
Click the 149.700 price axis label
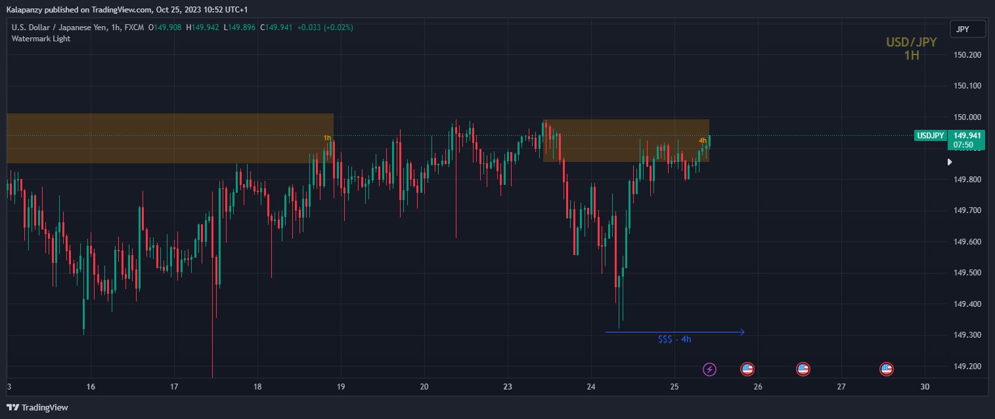pos(967,210)
